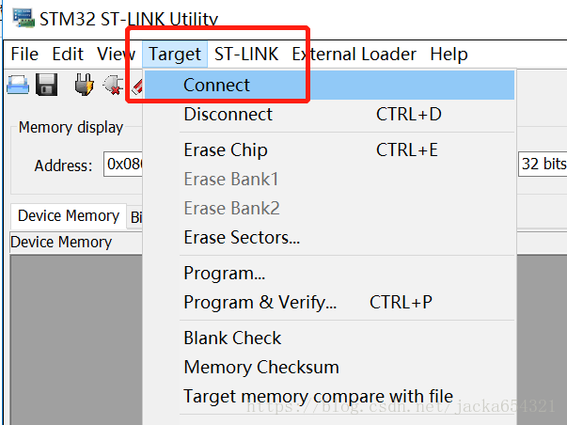The width and height of the screenshot is (567, 425).
Task: Click the Disconnect from target icon
Action: point(113,87)
